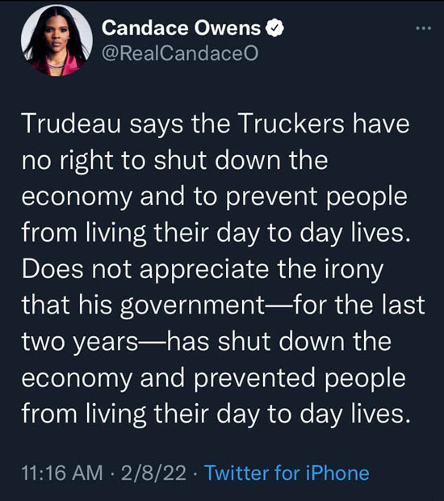Open the Twitter for iPhone source link
Viewport: 444px width, 501px height.
pos(287,473)
